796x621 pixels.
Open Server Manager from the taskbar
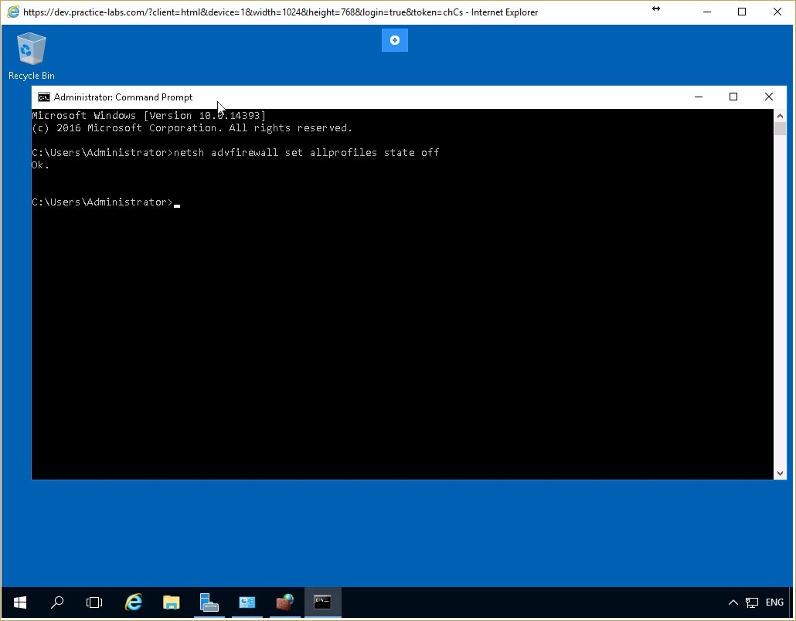pos(209,602)
